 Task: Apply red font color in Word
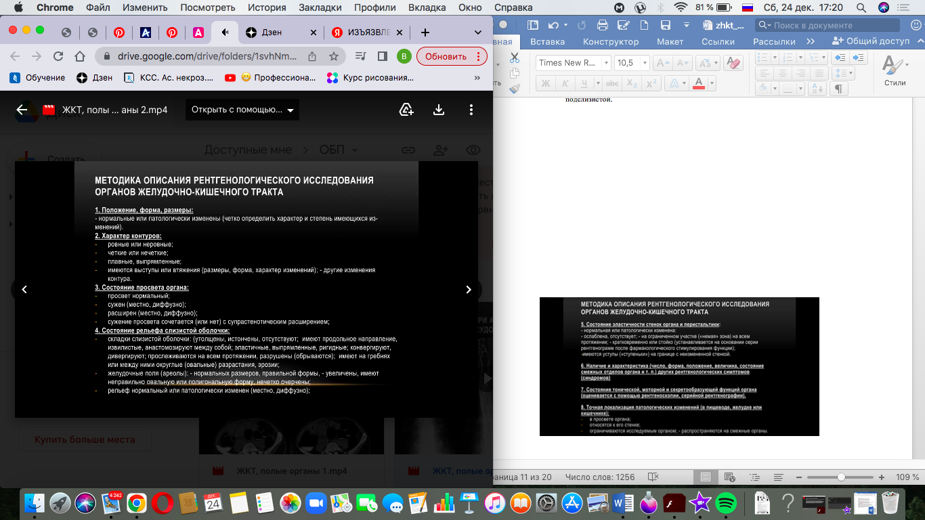pyautogui.click(x=698, y=83)
